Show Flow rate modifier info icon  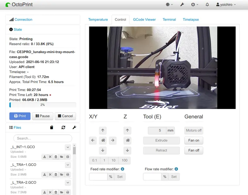click(176, 169)
